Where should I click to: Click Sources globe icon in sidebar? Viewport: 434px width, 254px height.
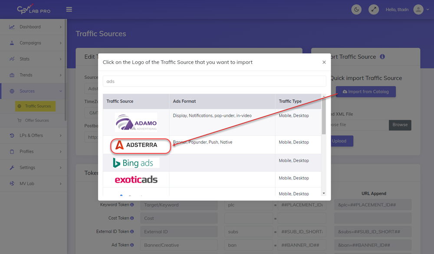coord(12,91)
